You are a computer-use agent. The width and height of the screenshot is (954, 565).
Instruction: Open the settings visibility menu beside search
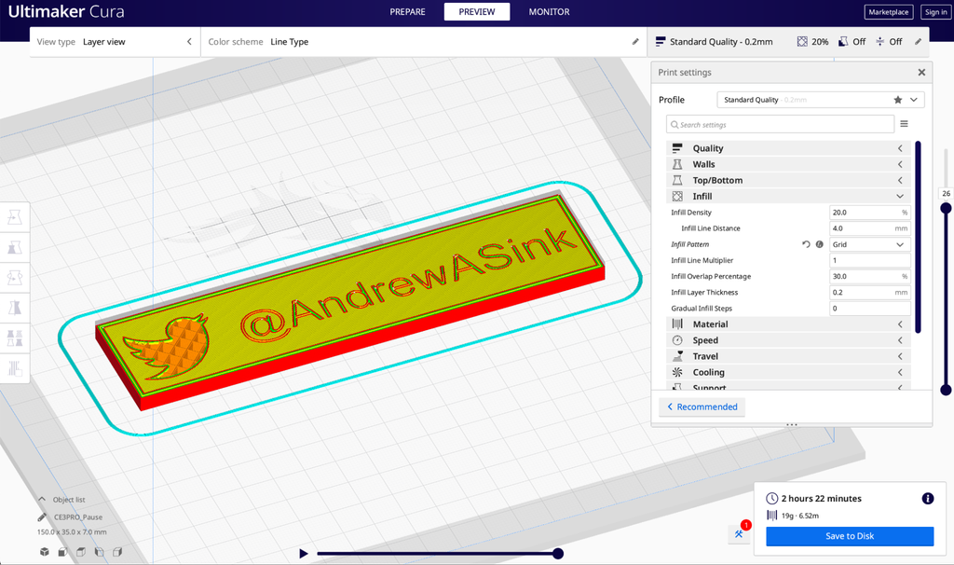(903, 123)
